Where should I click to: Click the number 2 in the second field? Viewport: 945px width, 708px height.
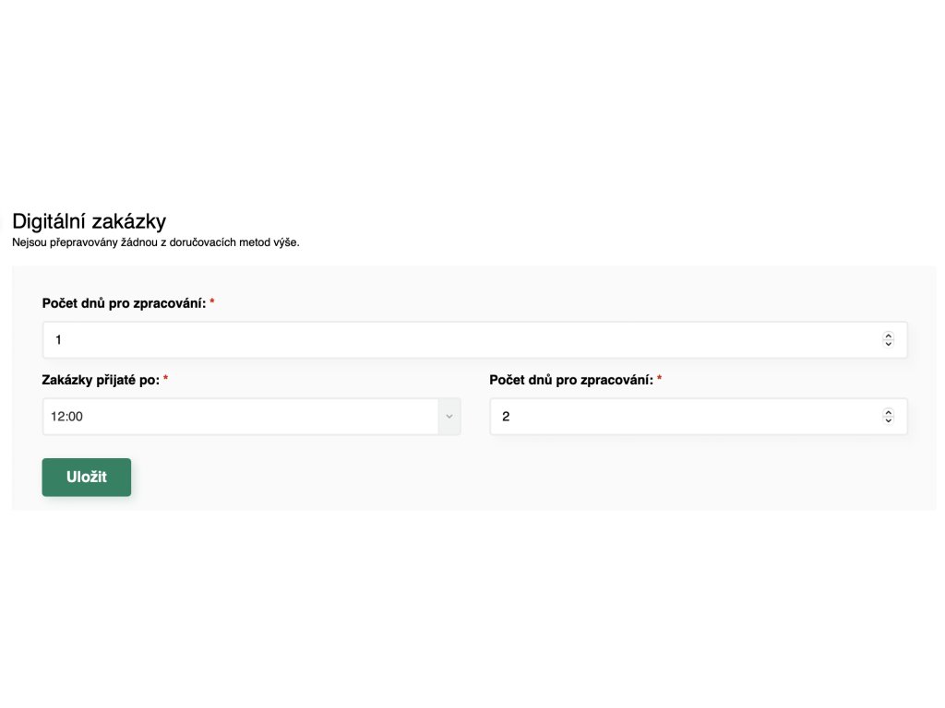tap(506, 417)
